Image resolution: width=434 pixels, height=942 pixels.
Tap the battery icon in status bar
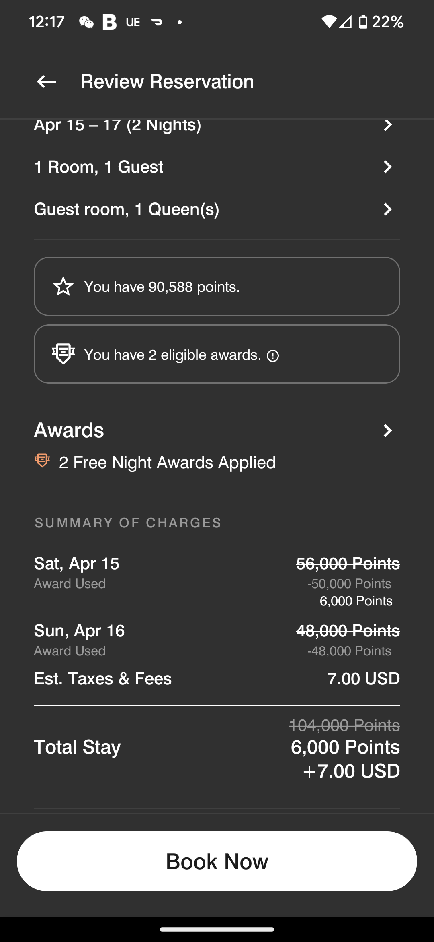pos(363,22)
